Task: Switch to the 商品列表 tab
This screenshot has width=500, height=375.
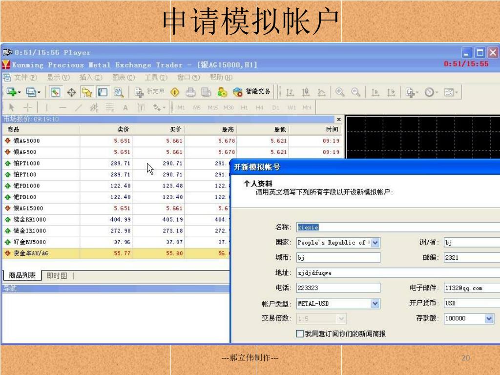Action: [x=22, y=275]
